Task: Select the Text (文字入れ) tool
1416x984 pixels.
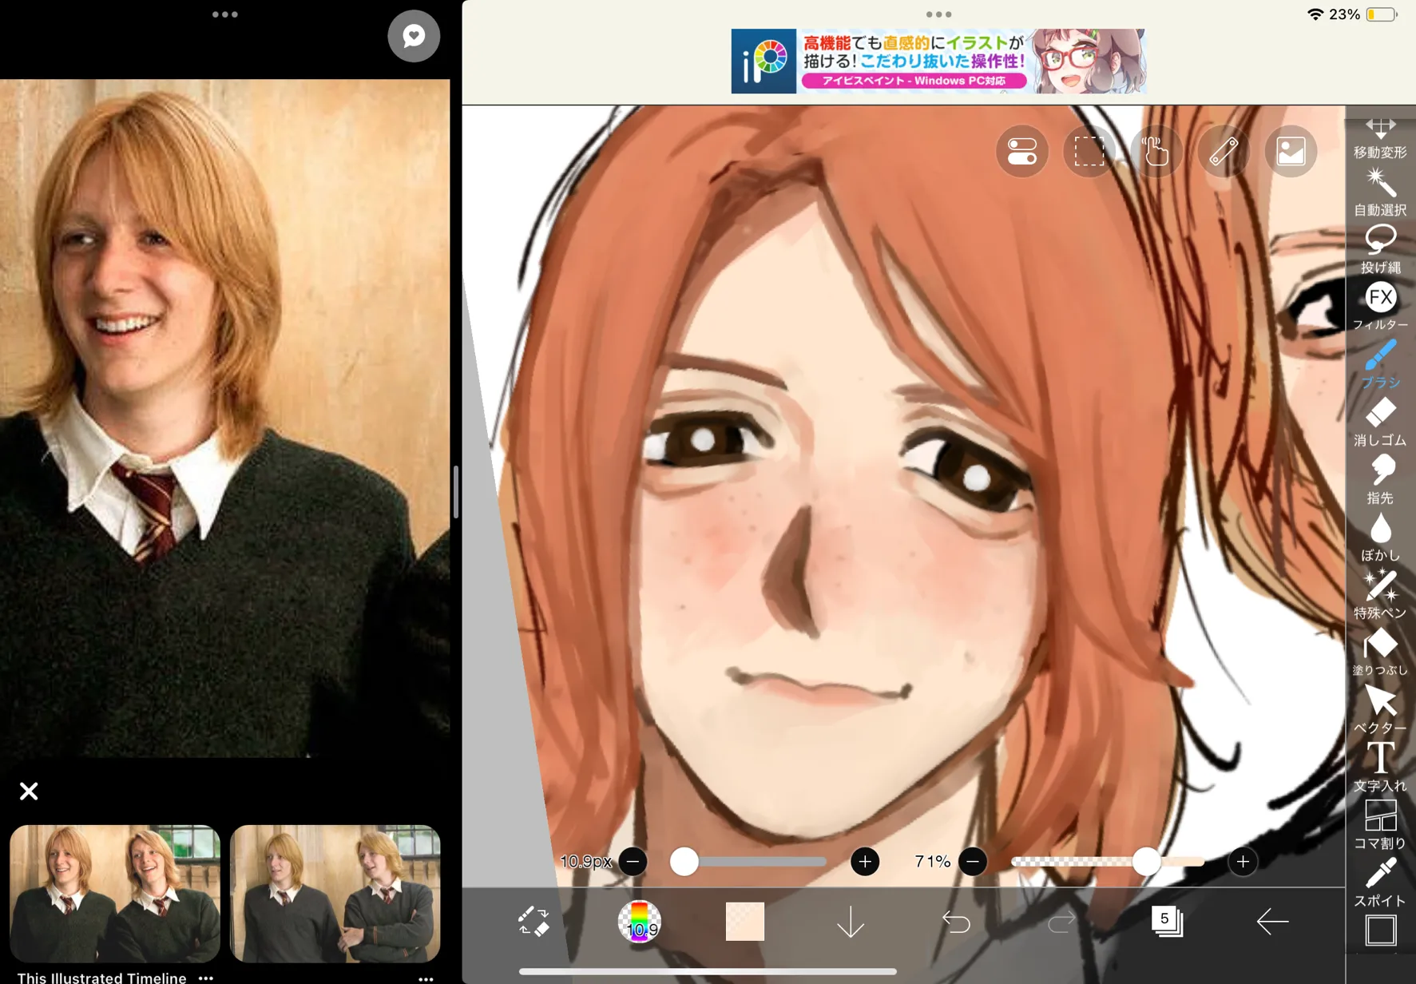Action: coord(1380,767)
